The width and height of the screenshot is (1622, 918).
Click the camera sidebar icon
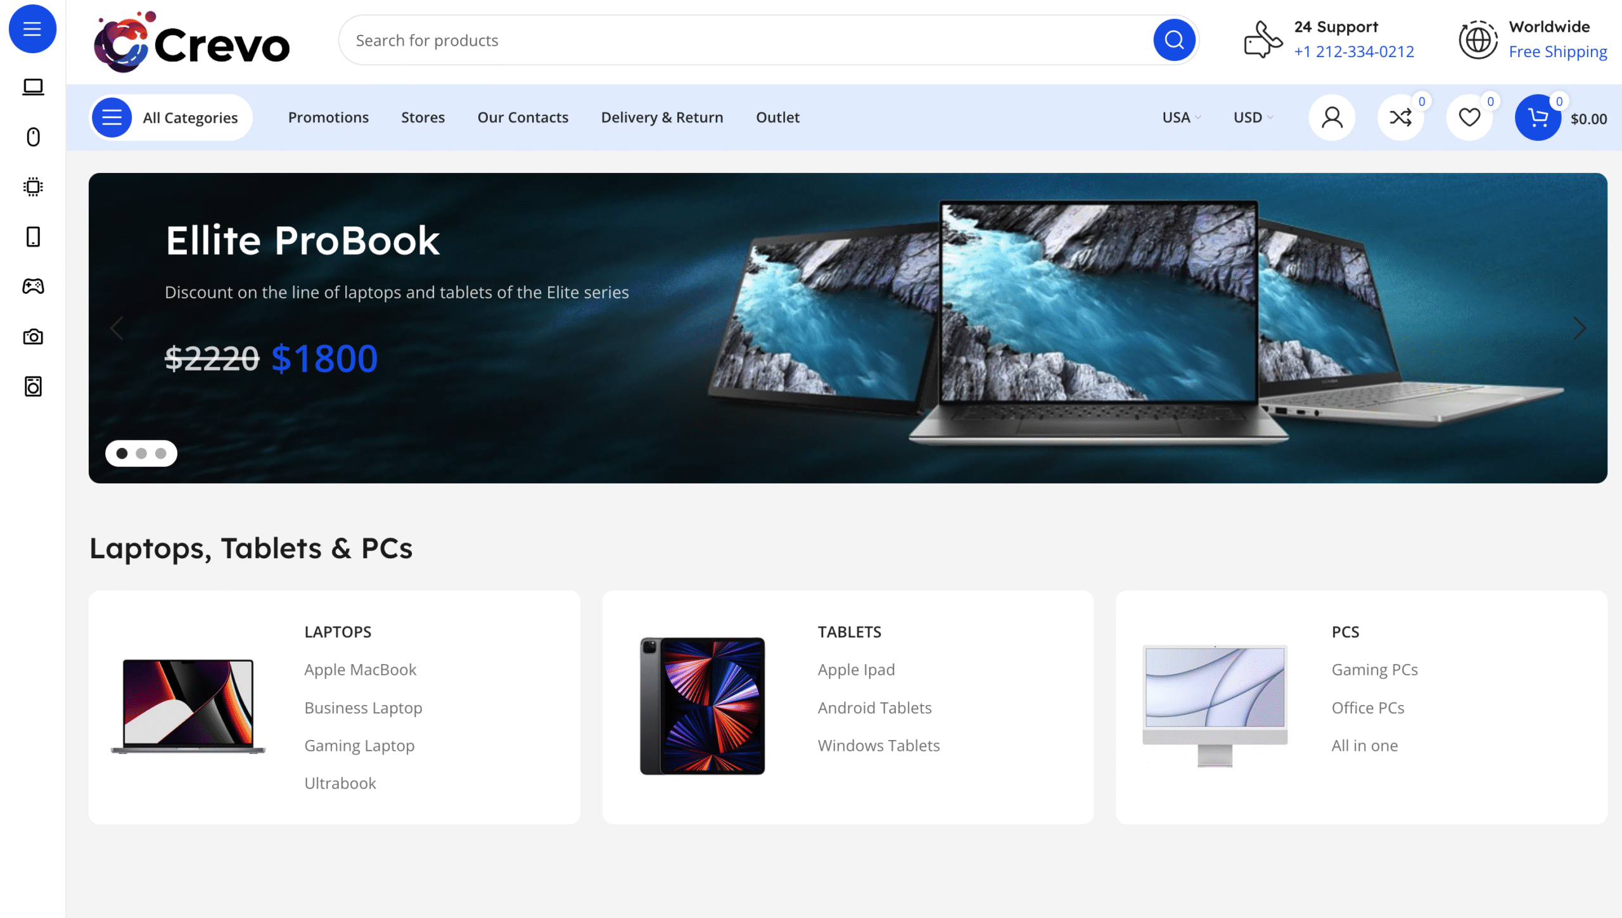pos(33,336)
